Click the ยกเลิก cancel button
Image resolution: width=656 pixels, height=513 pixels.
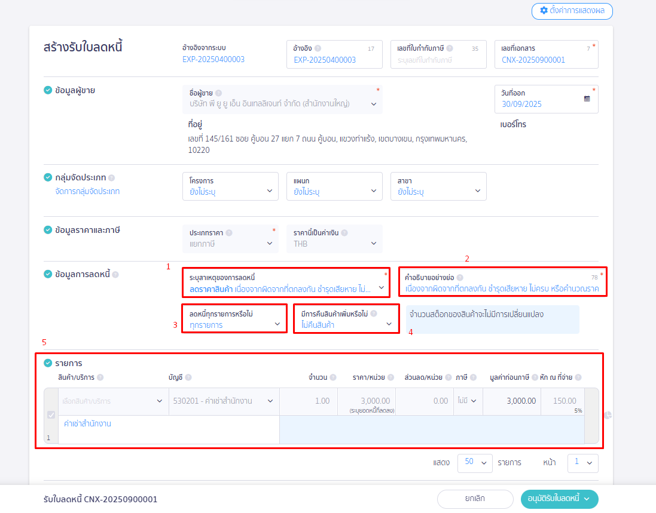[x=475, y=499]
